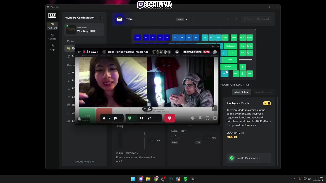Click Discard selection
Viewport: 326px width, 183px height.
click(x=264, y=92)
